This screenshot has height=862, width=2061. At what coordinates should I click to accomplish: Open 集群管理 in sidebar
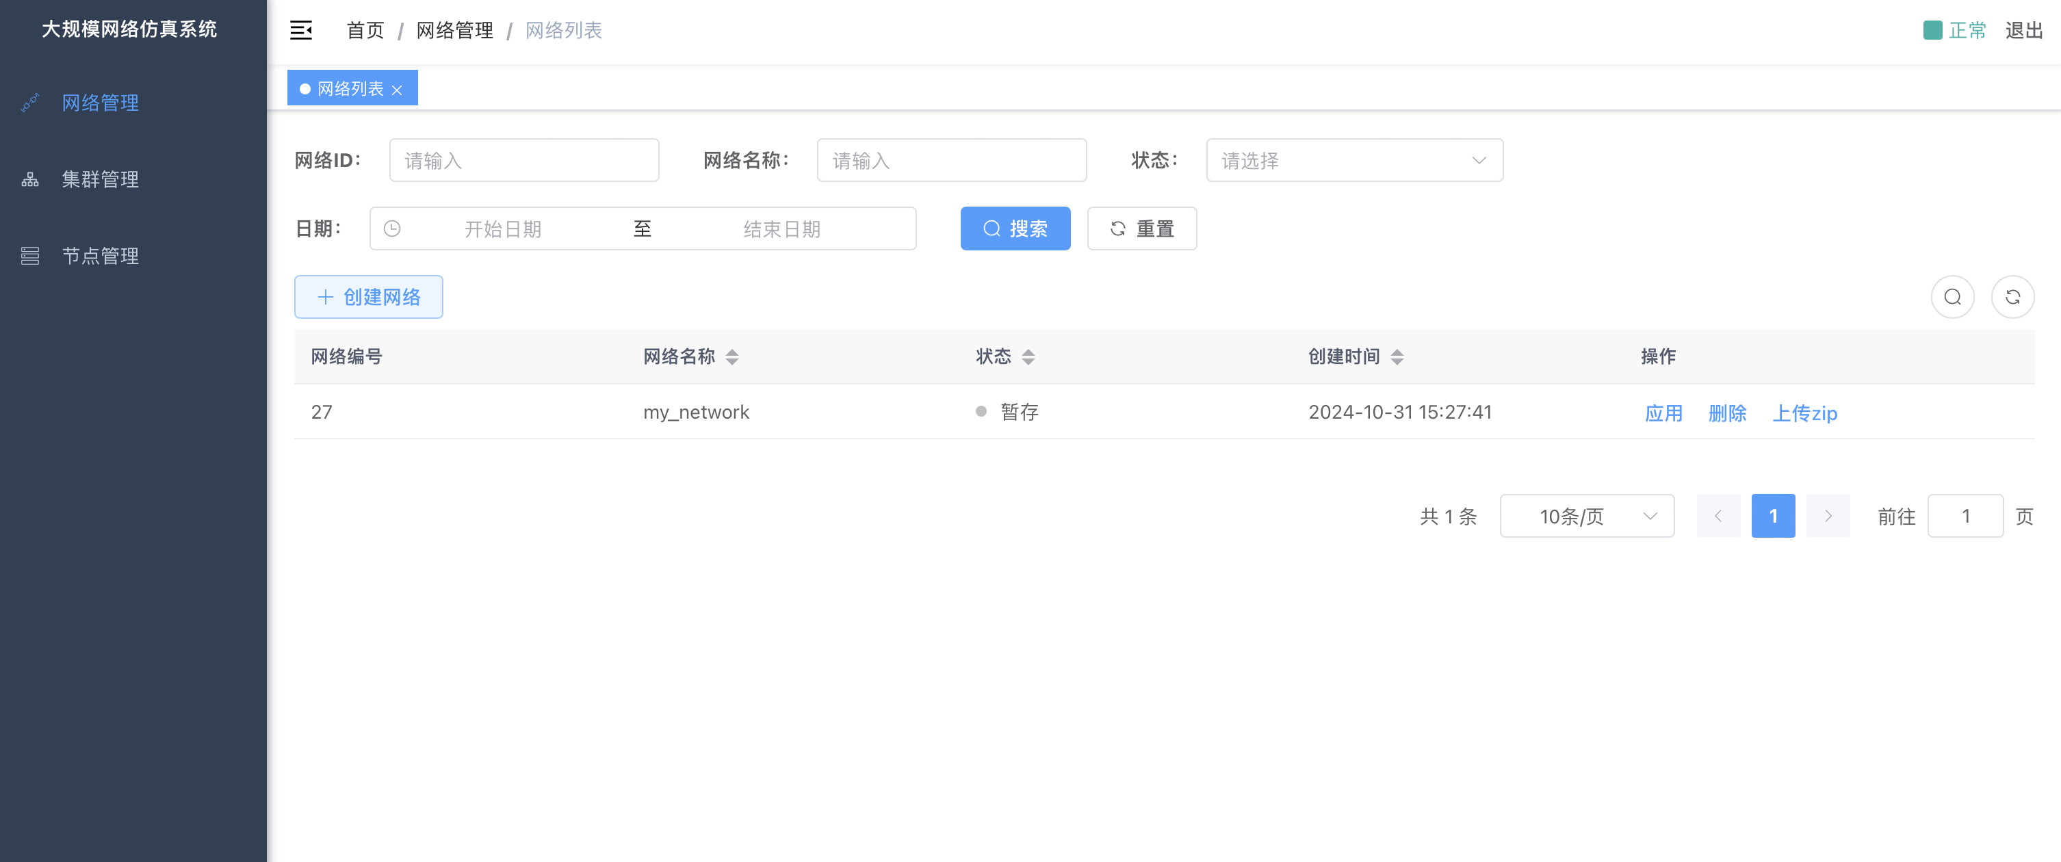point(100,179)
